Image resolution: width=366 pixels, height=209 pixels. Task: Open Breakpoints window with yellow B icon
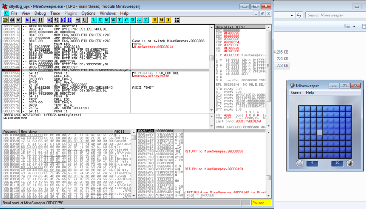tap(155, 20)
